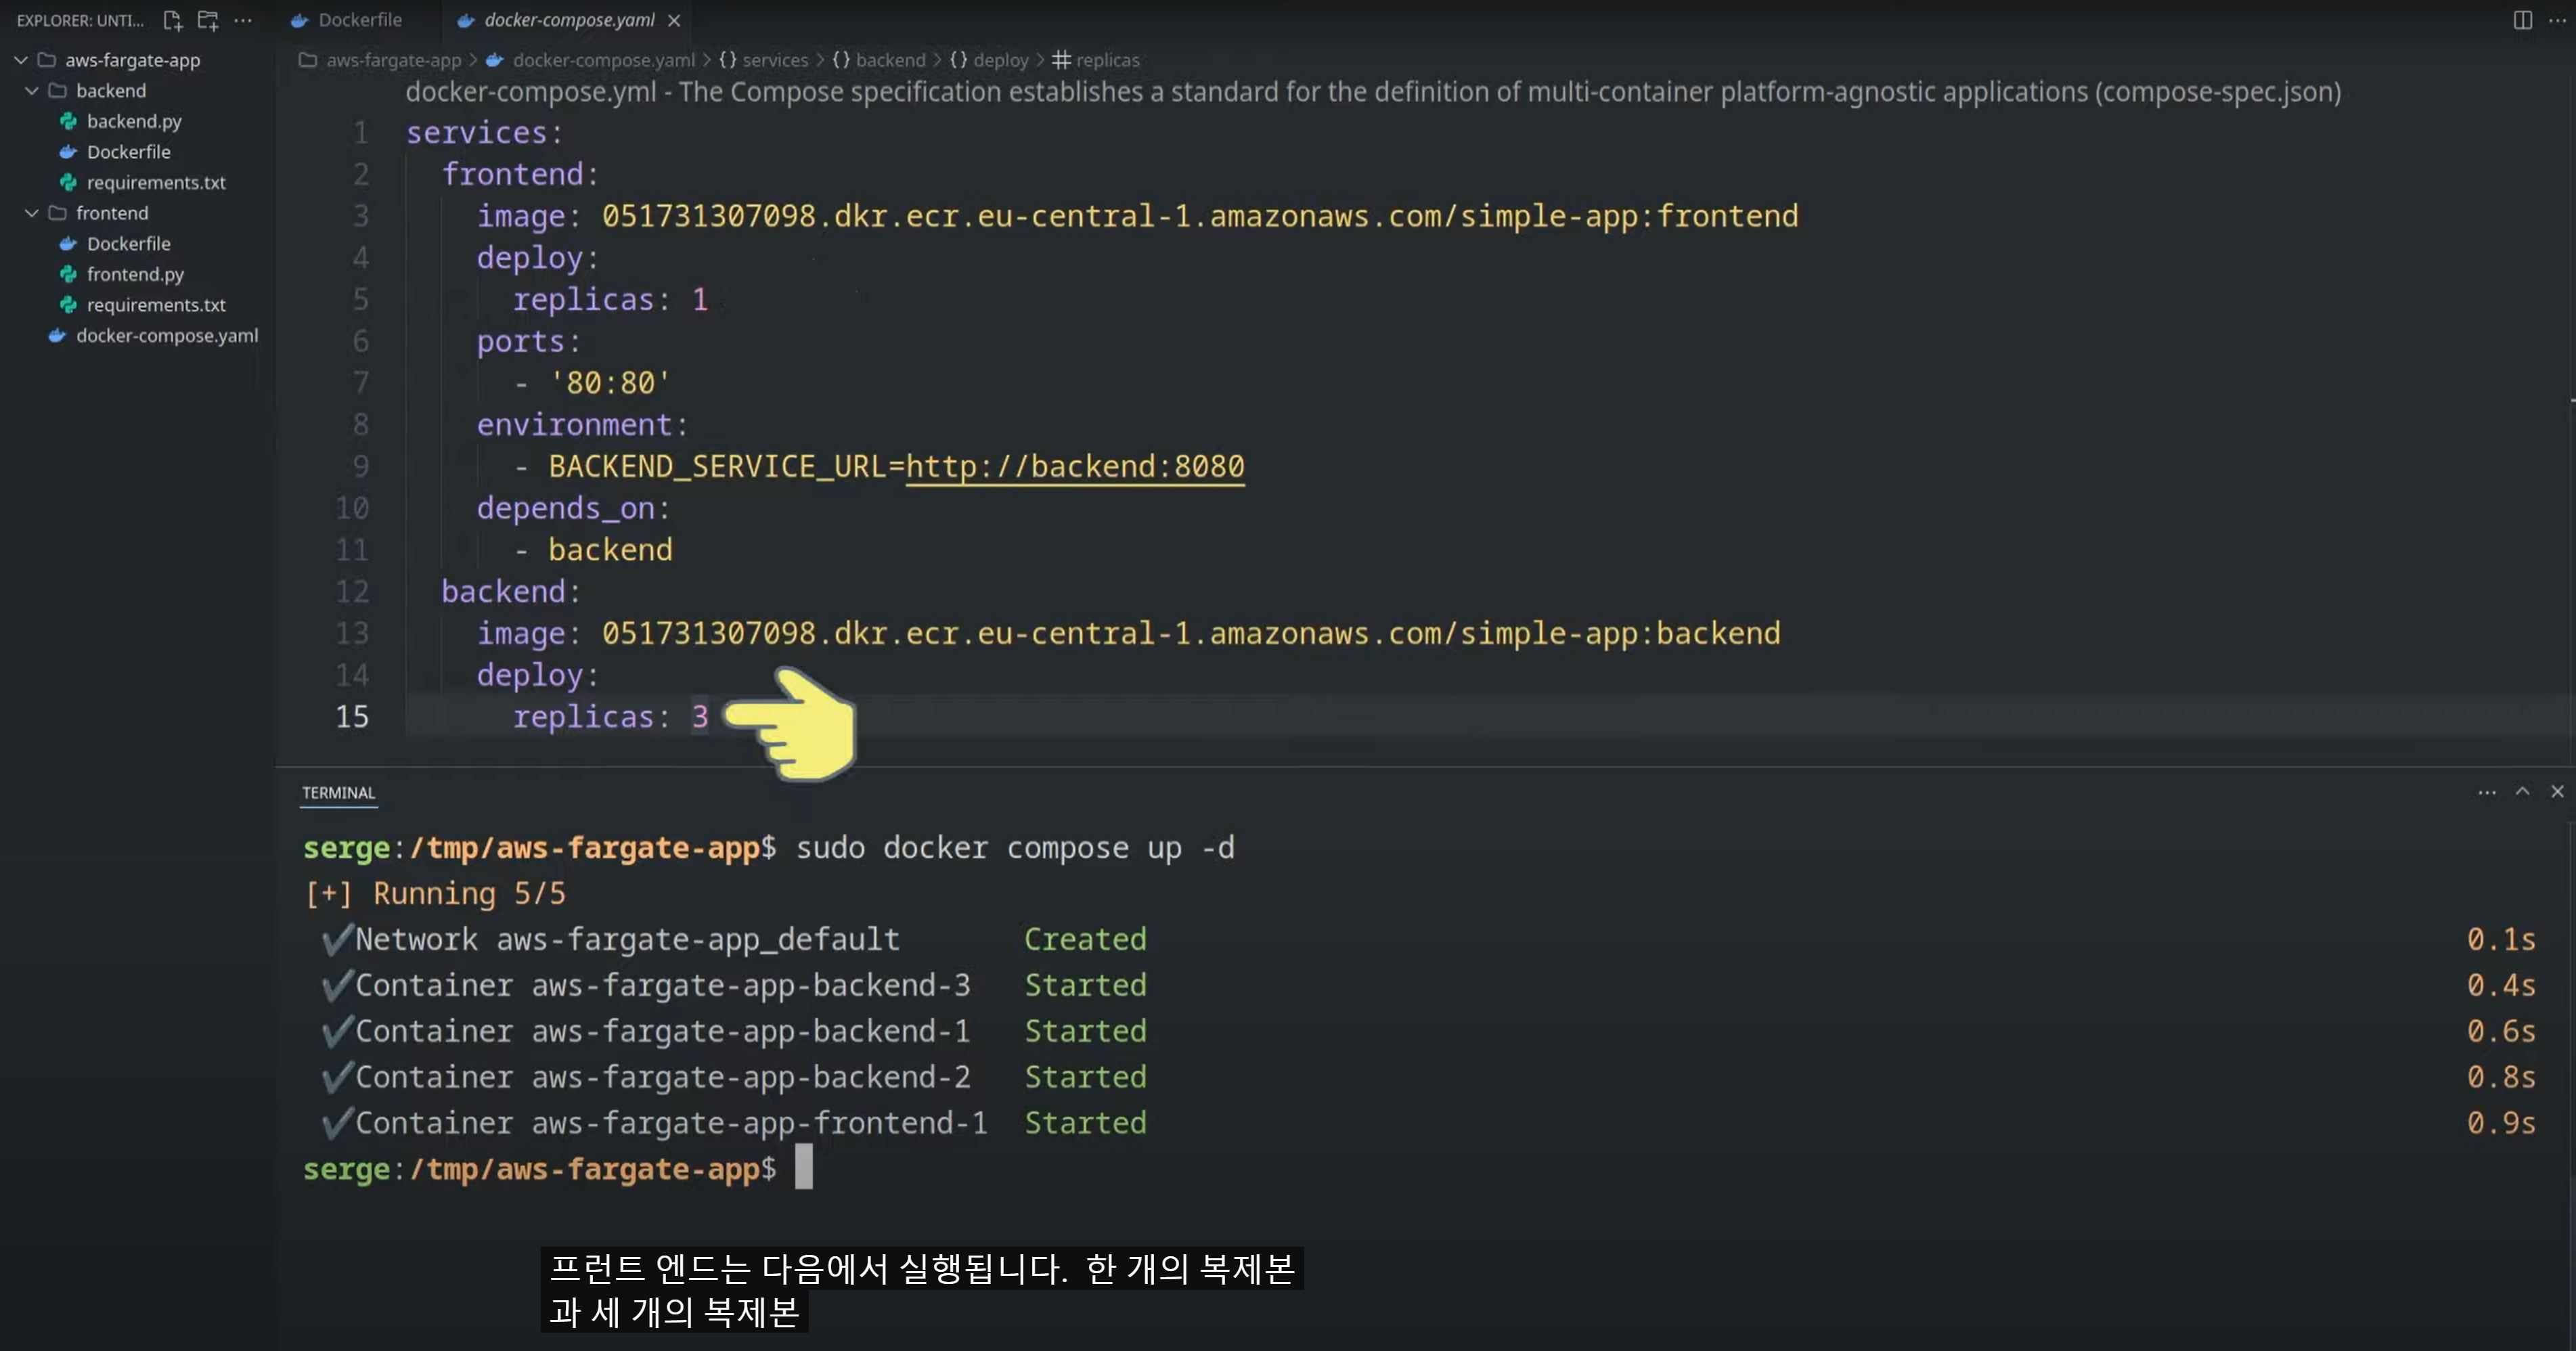Open Explorer more actions ellipsis
The height and width of the screenshot is (1351, 2576).
(x=243, y=20)
